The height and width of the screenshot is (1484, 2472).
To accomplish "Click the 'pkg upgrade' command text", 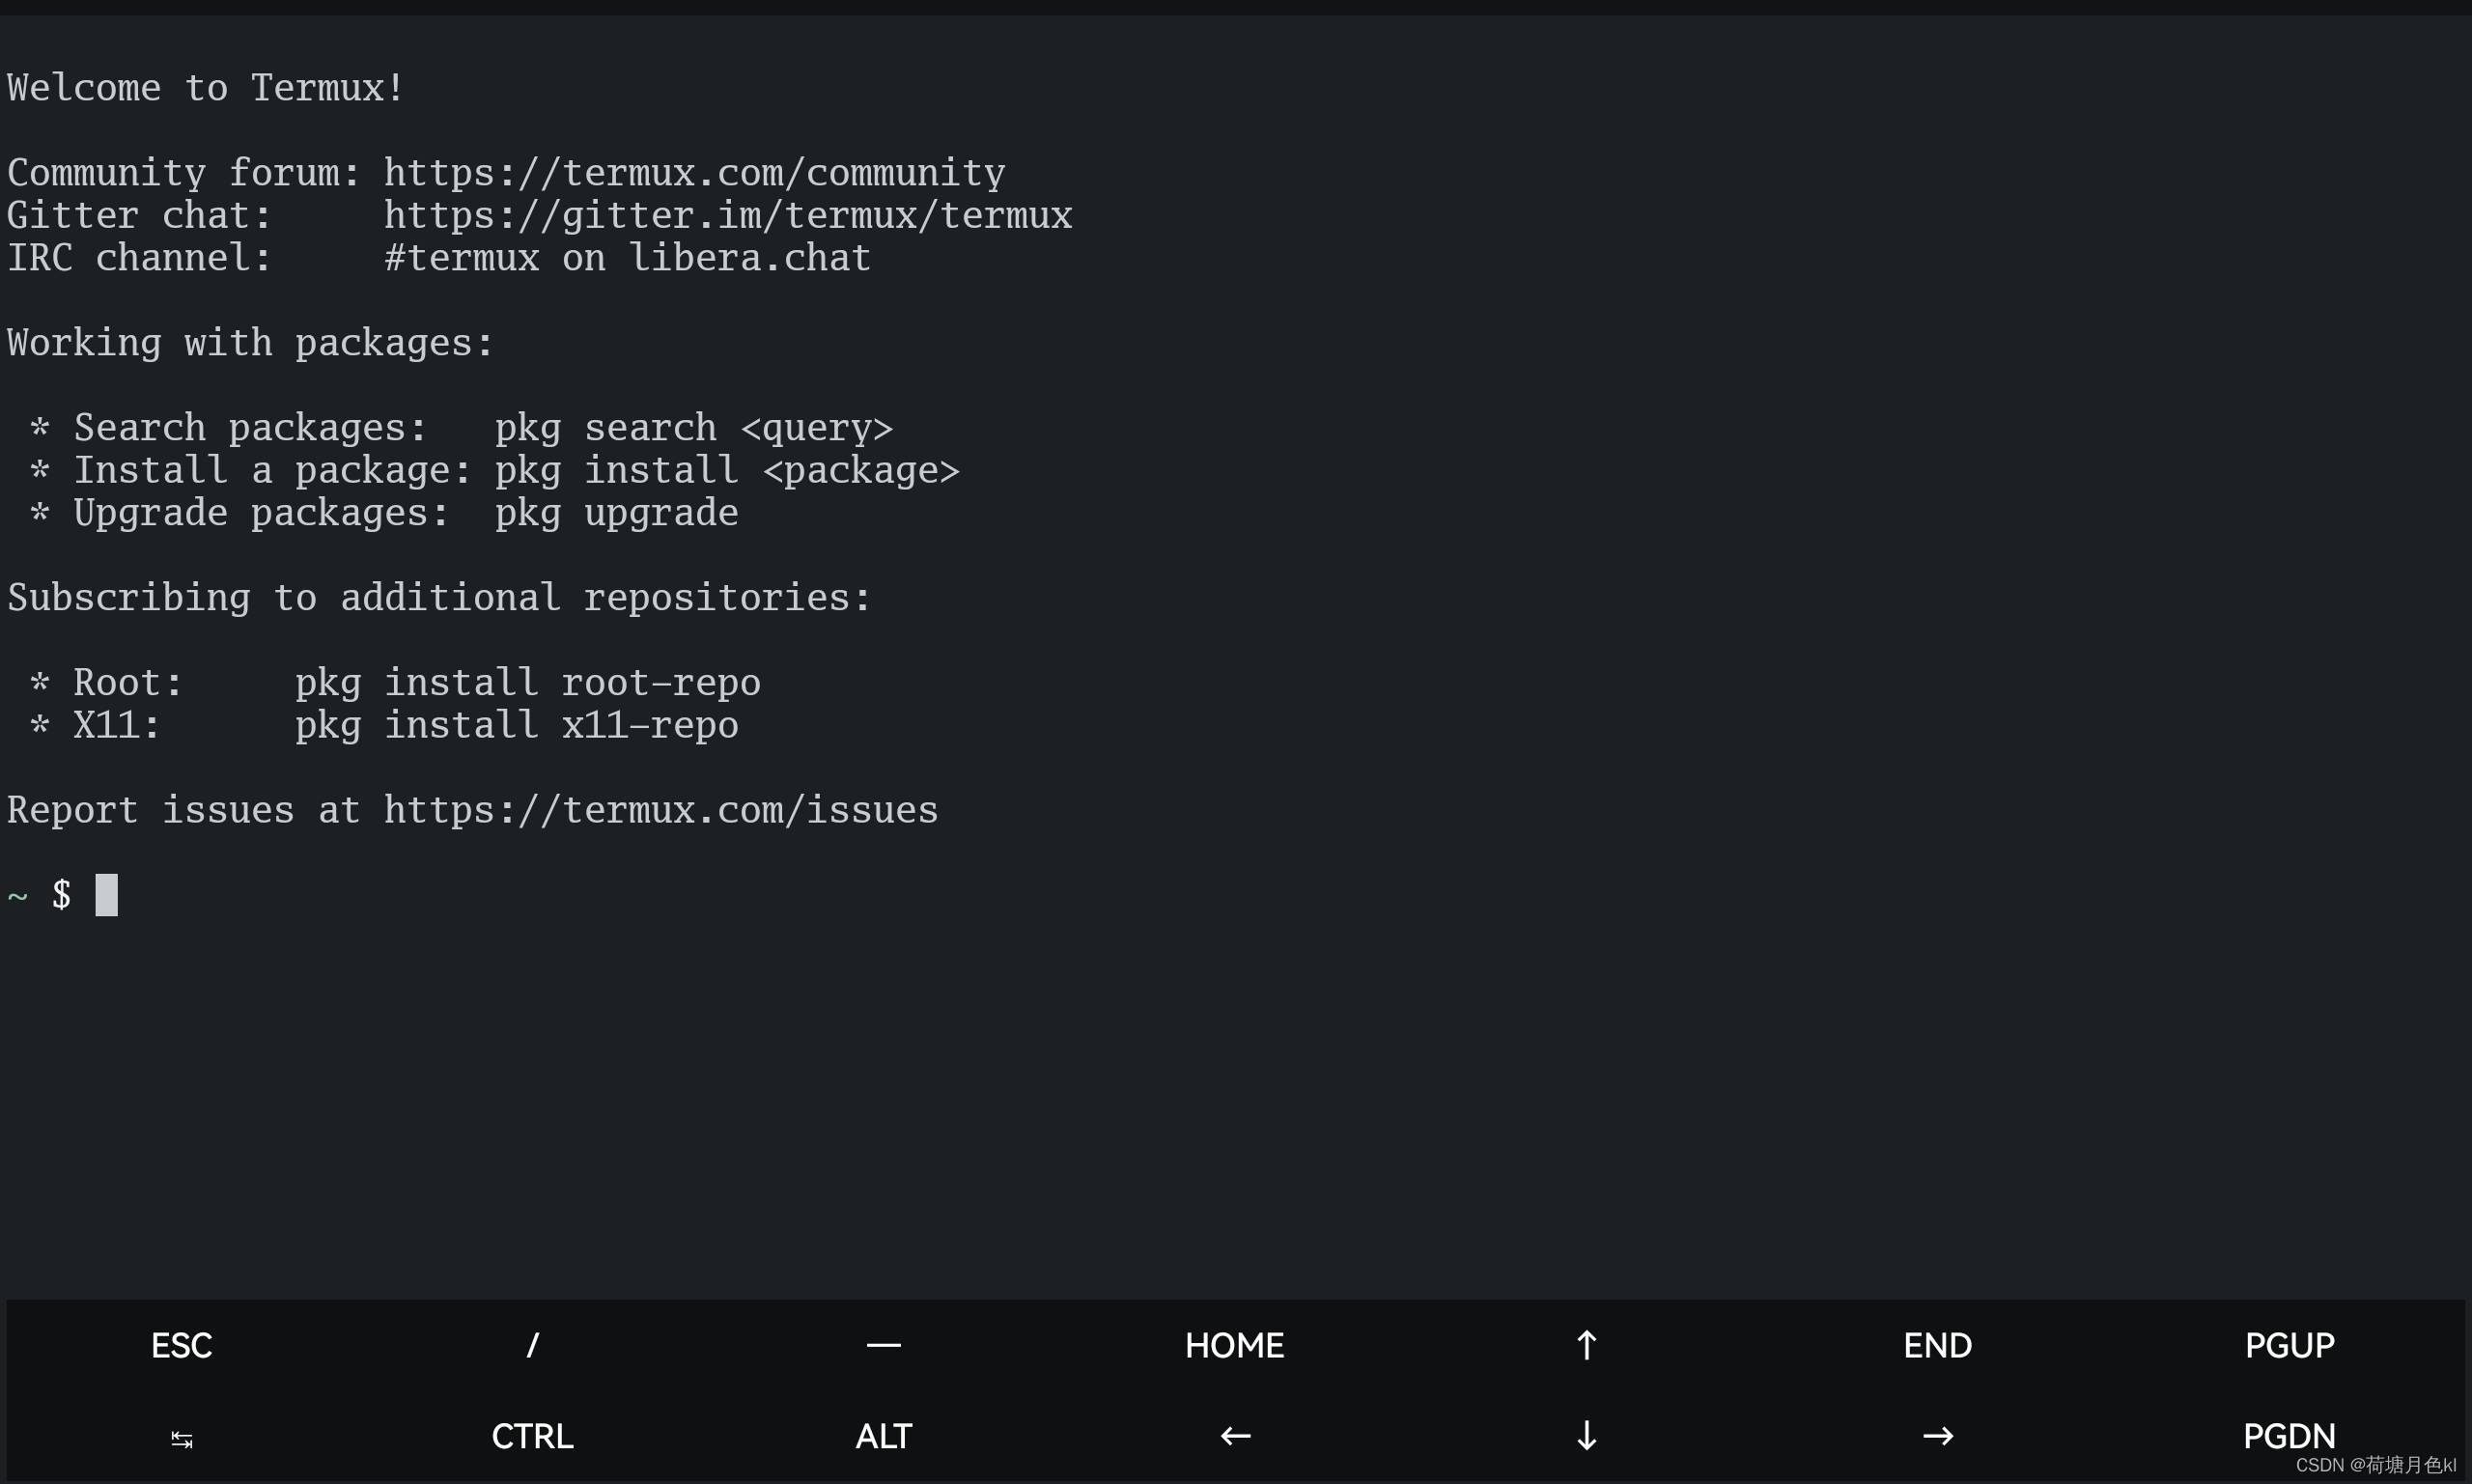I will 616,513.
